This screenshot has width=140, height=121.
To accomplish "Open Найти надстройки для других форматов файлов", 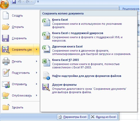I will (89, 76).
